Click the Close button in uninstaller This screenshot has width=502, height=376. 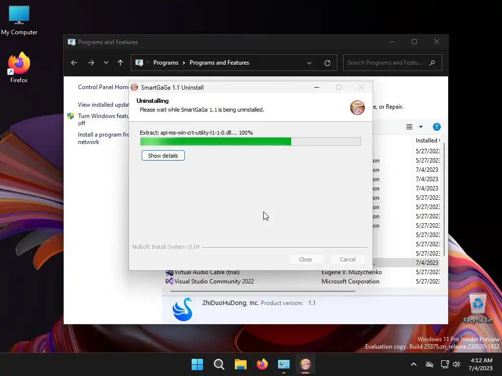click(305, 259)
